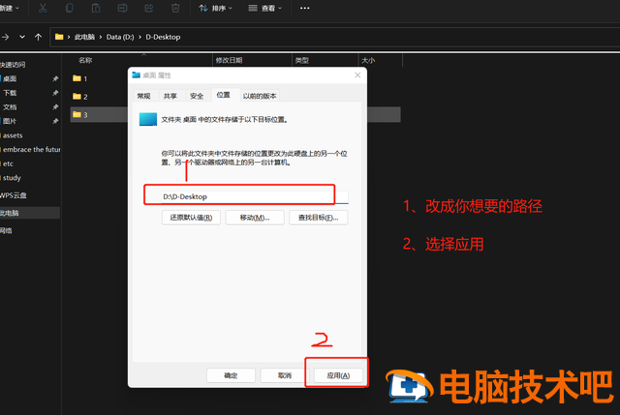Open the 查看 view dropdown

click(x=264, y=8)
